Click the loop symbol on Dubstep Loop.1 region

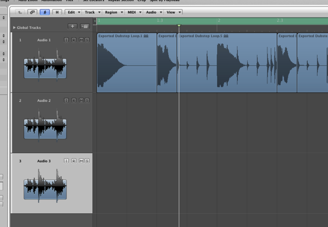pyautogui.click(x=146, y=36)
